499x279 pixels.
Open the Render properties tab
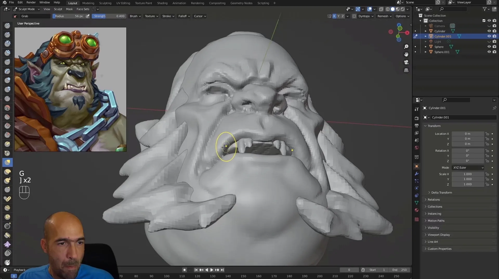pos(417,118)
